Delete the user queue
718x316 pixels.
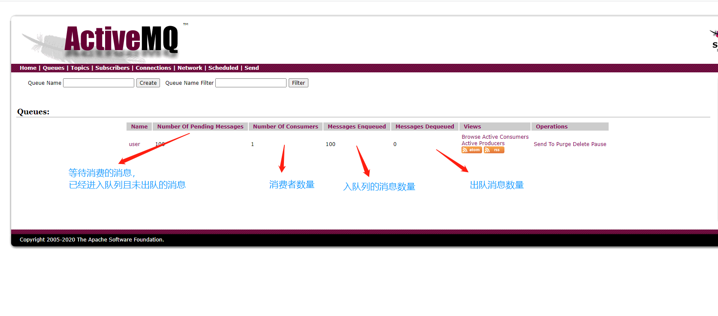[581, 144]
